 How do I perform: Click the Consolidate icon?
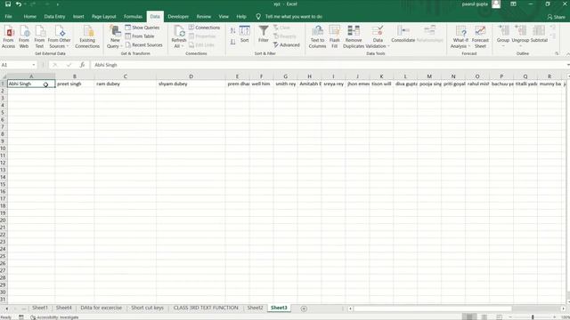pos(403,35)
